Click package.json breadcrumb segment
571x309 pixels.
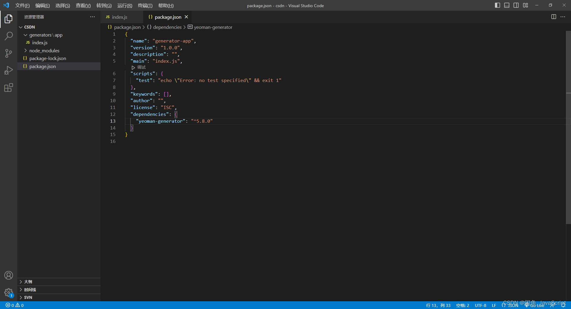pos(124,27)
